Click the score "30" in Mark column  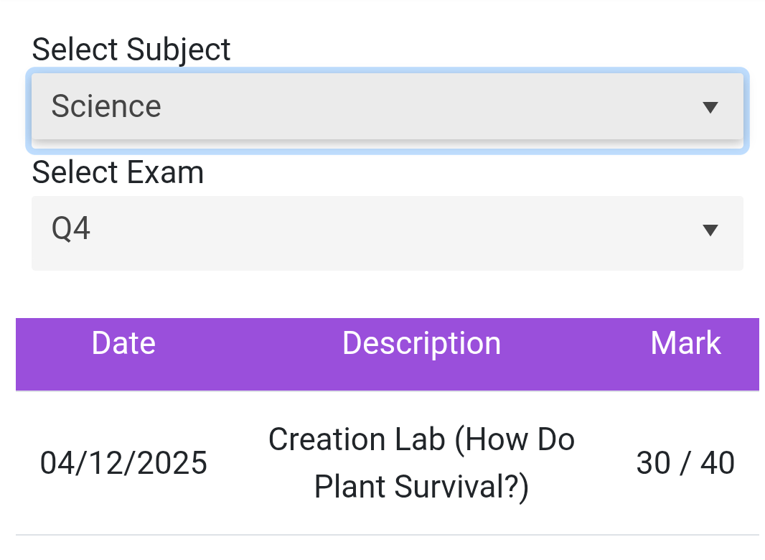pyautogui.click(x=653, y=463)
